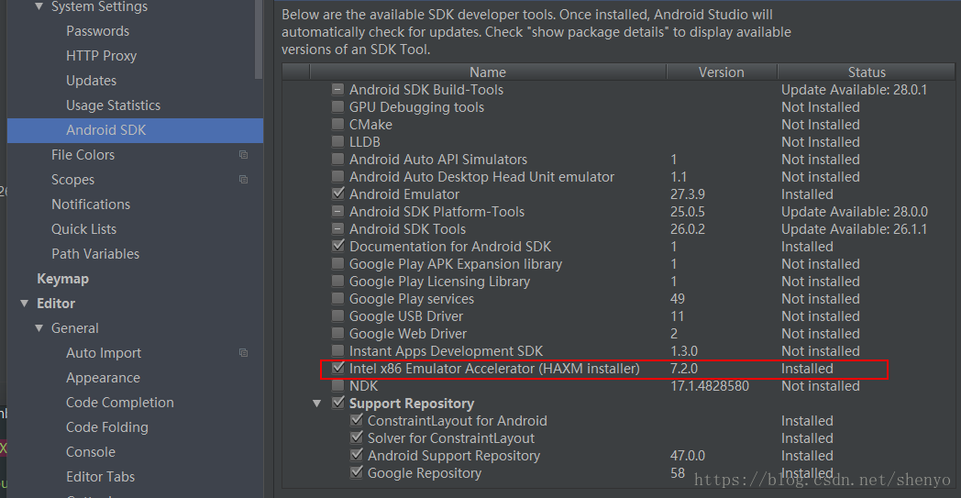Click HAXM installer version 7.2.0 cell
This screenshot has height=498, width=961.
[684, 369]
